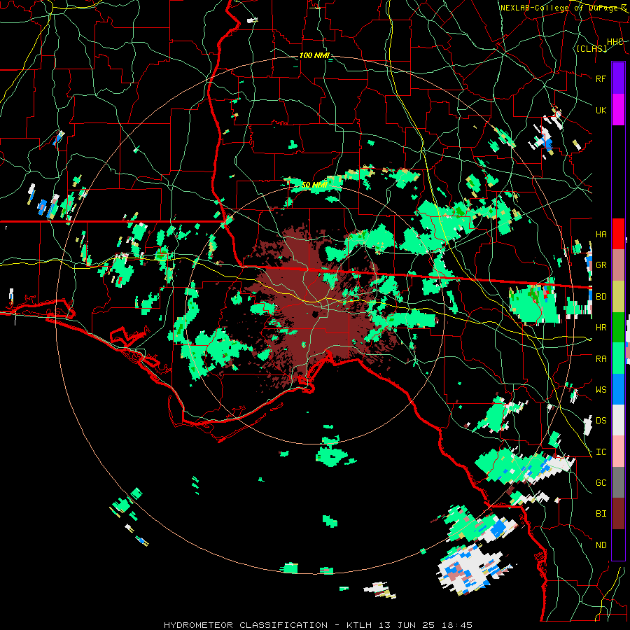Screen dimensions: 630x630
Task: Click the WS legend label
Action: pyautogui.click(x=601, y=390)
